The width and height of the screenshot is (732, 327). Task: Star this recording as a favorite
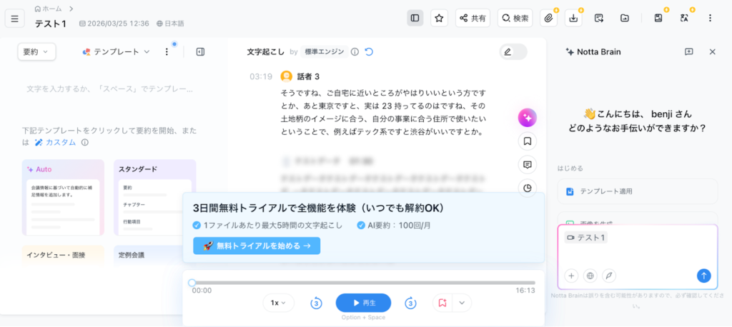(x=439, y=18)
